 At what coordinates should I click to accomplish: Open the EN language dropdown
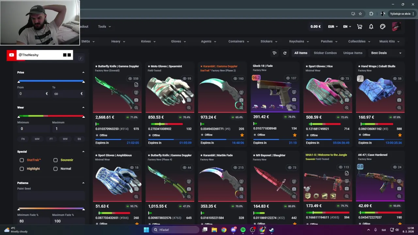coord(347,27)
